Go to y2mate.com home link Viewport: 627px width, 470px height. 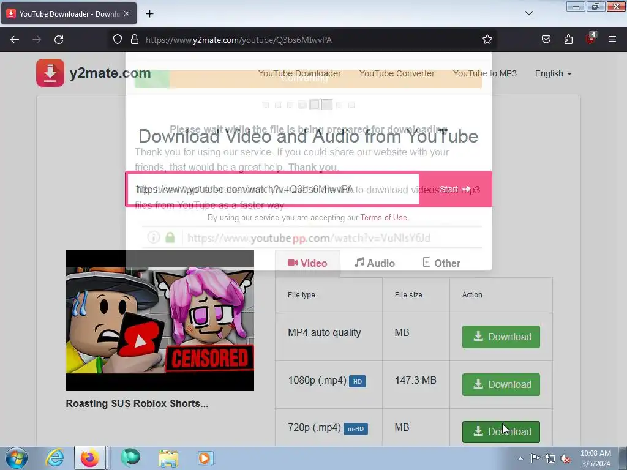110,73
